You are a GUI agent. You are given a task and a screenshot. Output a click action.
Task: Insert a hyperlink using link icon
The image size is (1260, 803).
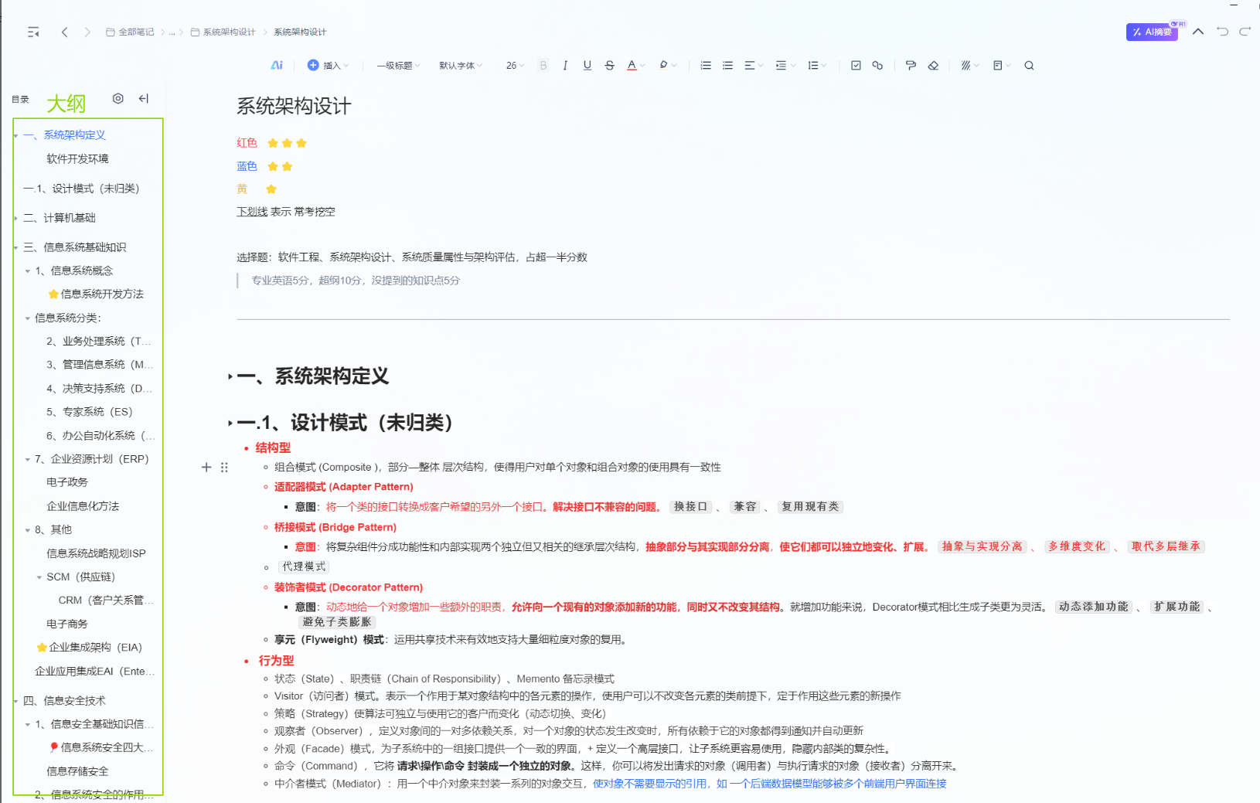(877, 66)
